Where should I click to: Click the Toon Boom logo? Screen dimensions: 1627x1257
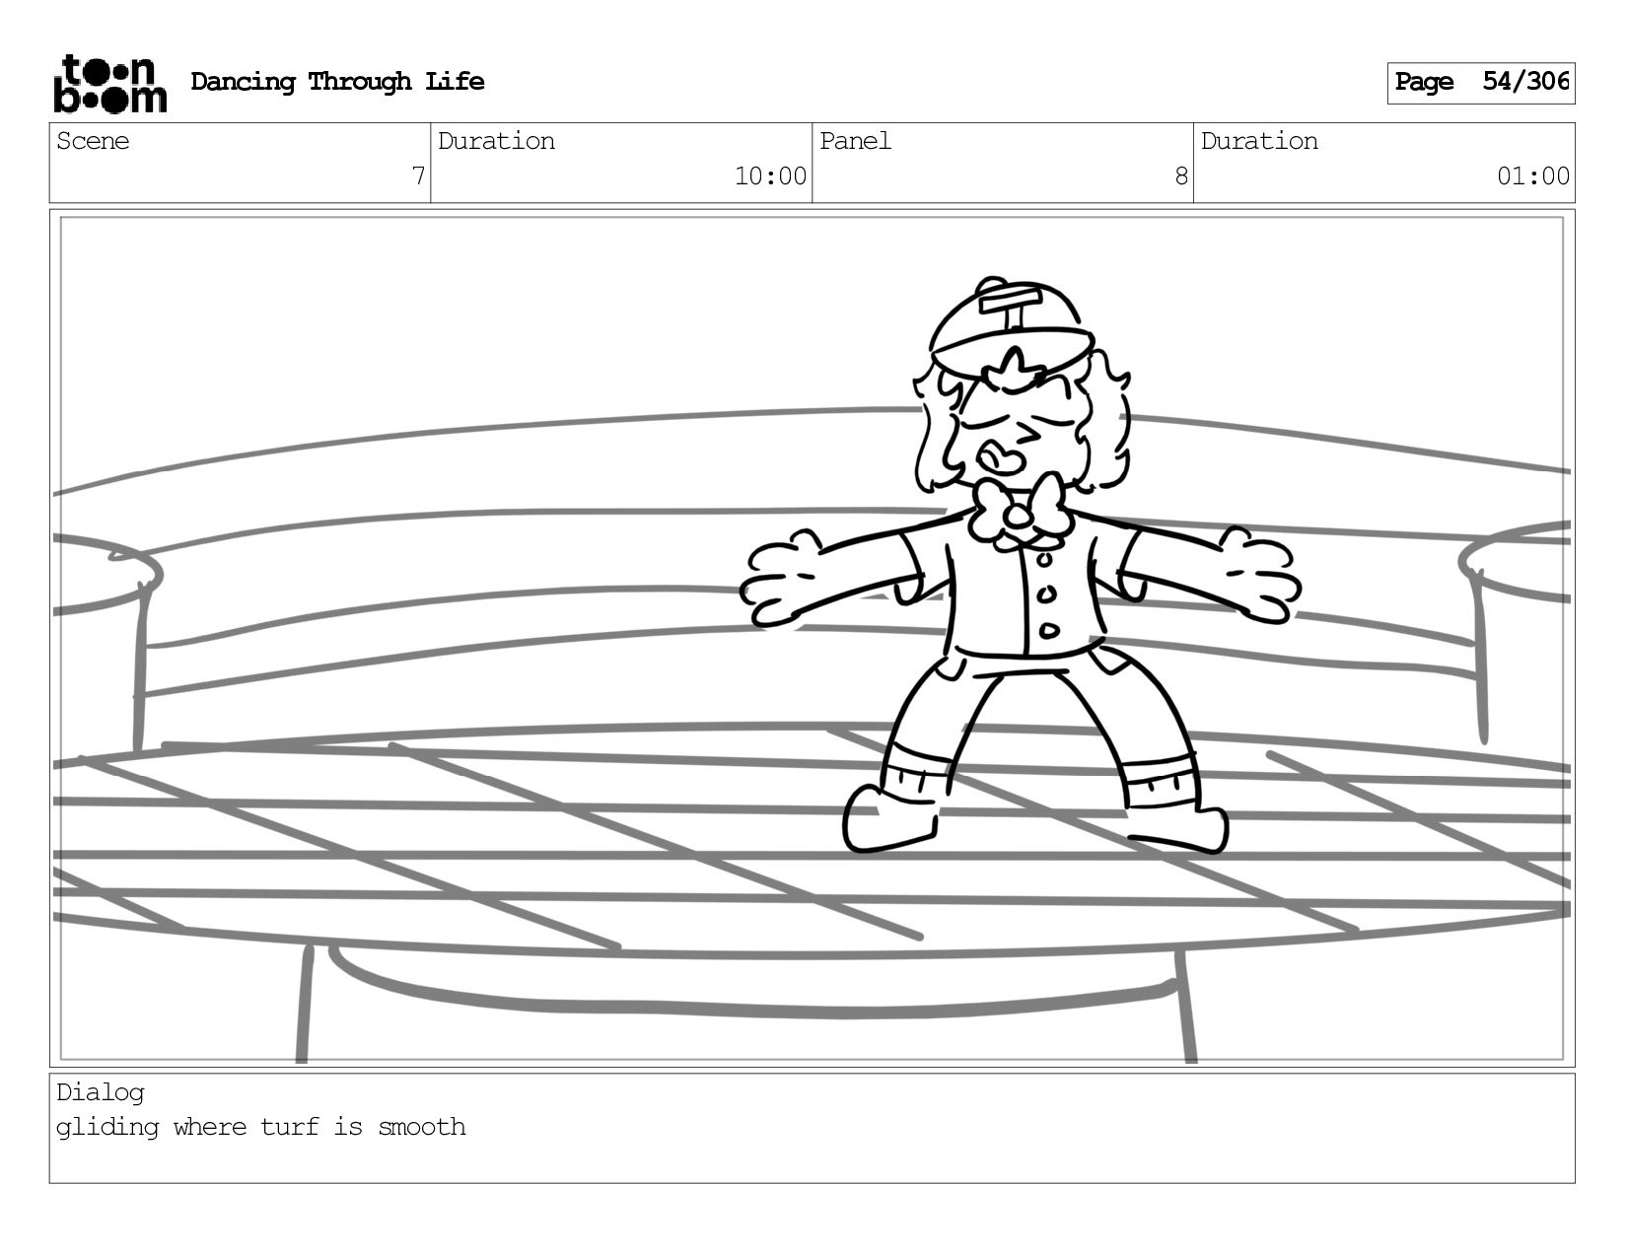pyautogui.click(x=109, y=83)
